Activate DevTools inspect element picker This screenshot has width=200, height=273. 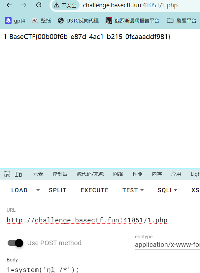tap(7, 174)
